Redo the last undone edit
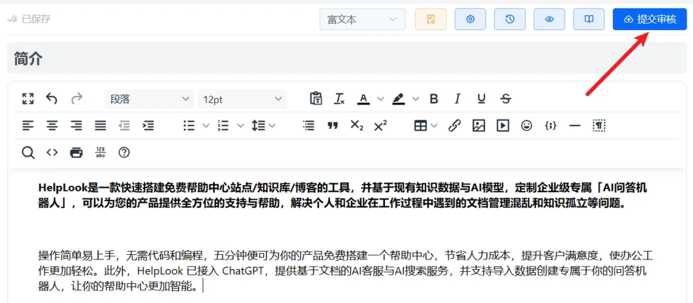This screenshot has height=303, width=693. click(x=77, y=99)
